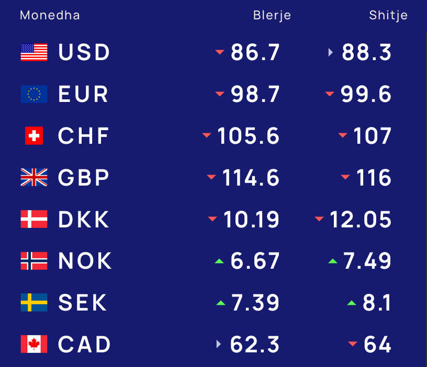This screenshot has width=427, height=367.
Task: Select the Shitje column header
Action: [388, 15]
